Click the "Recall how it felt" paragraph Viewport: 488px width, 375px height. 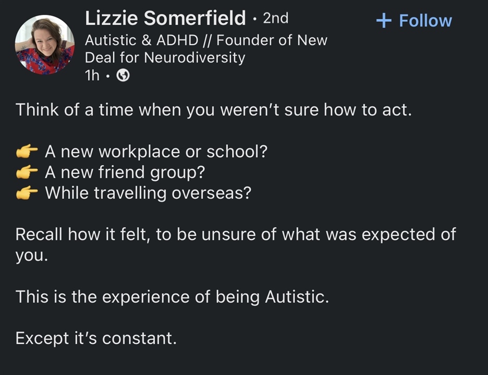click(235, 234)
